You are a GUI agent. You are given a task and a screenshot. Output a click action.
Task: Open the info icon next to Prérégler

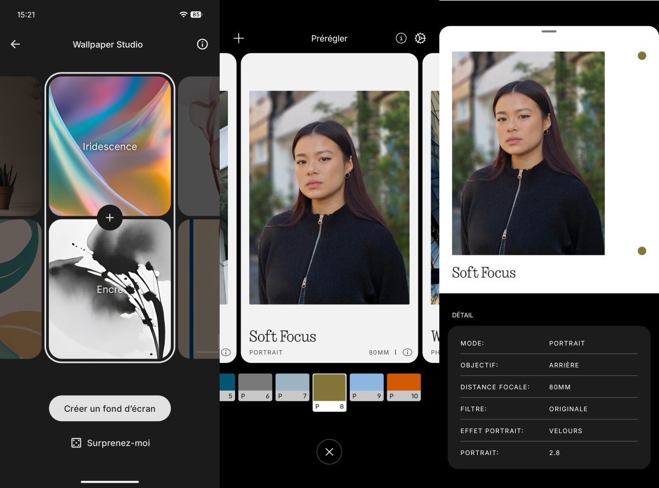coord(401,38)
